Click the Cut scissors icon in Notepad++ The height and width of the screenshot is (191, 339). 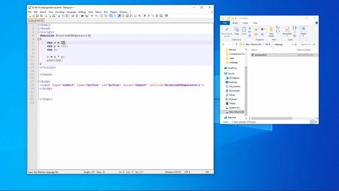[59, 16]
